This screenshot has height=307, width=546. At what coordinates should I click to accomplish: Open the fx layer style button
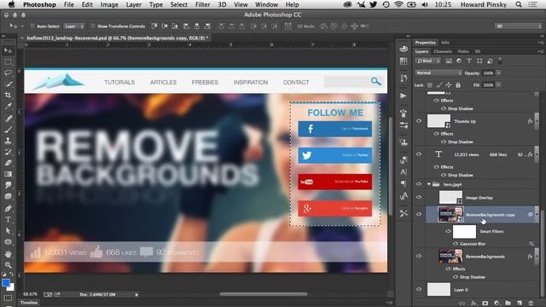473,304
